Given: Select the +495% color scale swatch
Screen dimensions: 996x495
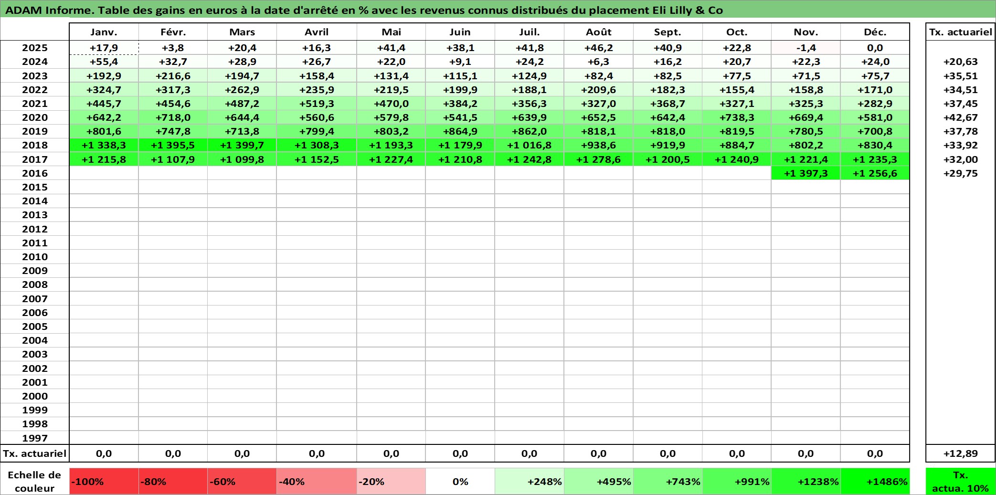Looking at the screenshot, I should (599, 481).
